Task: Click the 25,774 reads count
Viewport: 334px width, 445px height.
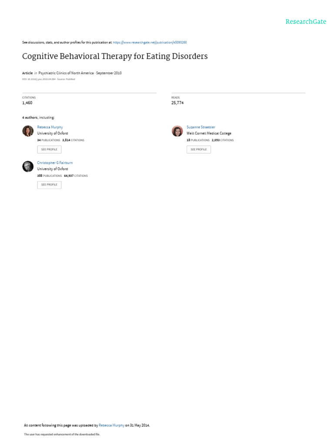Action: click(x=177, y=103)
